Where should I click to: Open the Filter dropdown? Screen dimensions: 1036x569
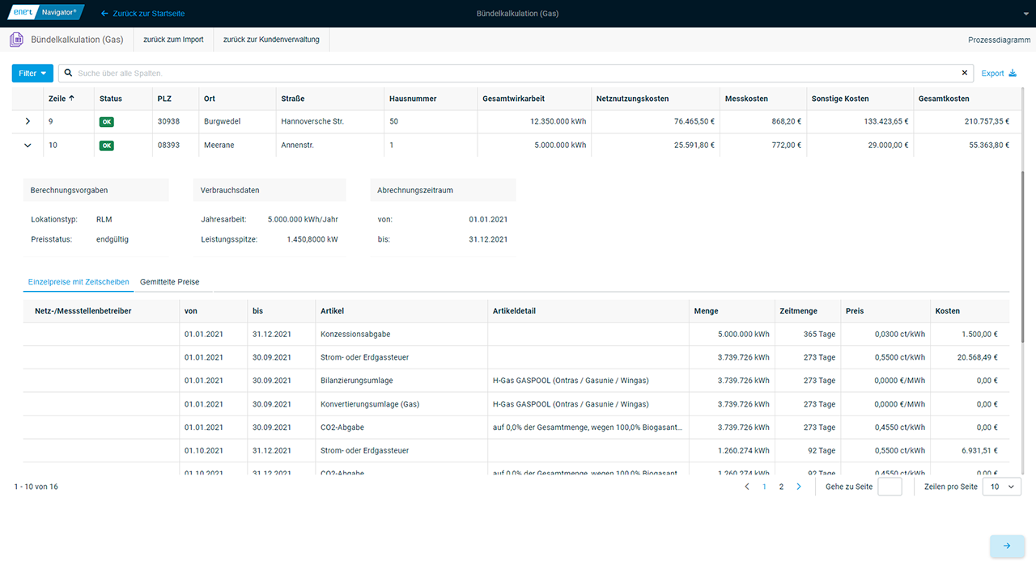[32, 74]
